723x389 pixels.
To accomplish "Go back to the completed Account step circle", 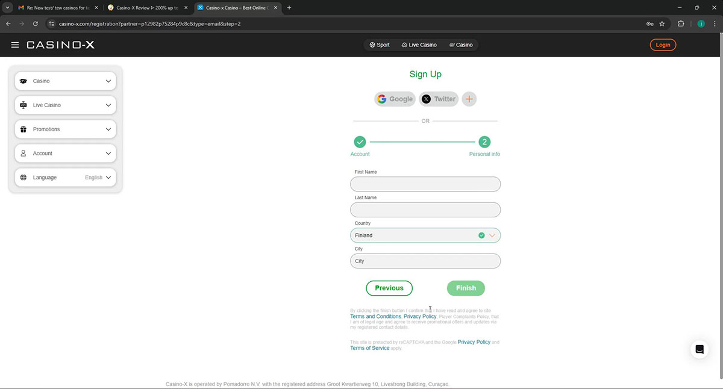I will tap(360, 142).
